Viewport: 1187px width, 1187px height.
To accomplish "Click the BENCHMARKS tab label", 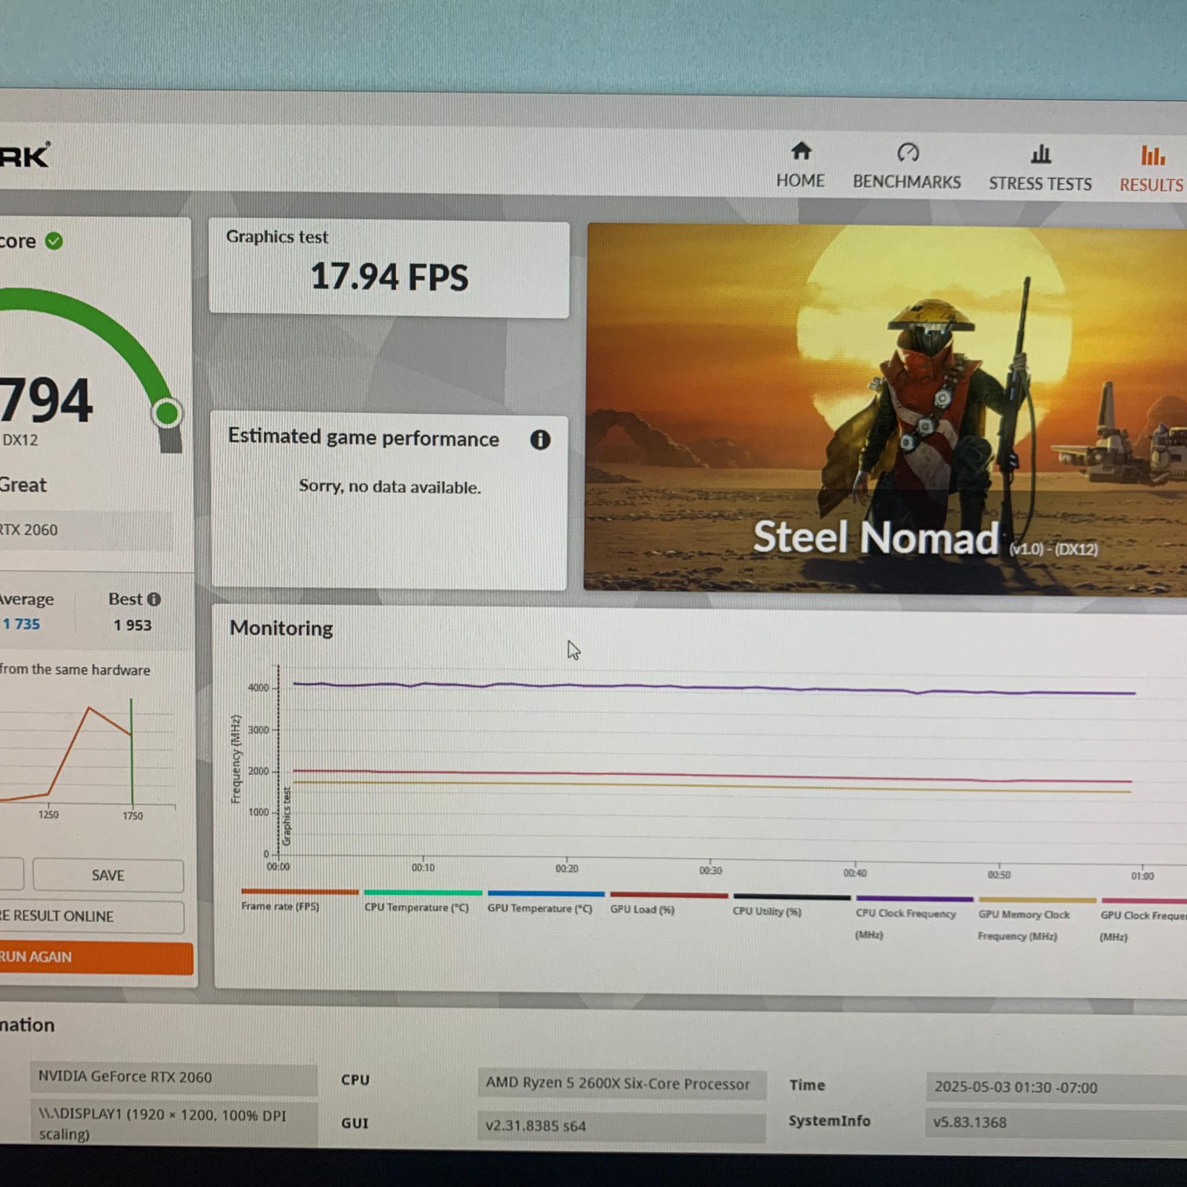I will pos(907,182).
